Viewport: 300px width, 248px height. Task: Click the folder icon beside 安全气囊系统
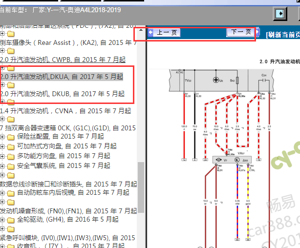[x=11, y=166]
